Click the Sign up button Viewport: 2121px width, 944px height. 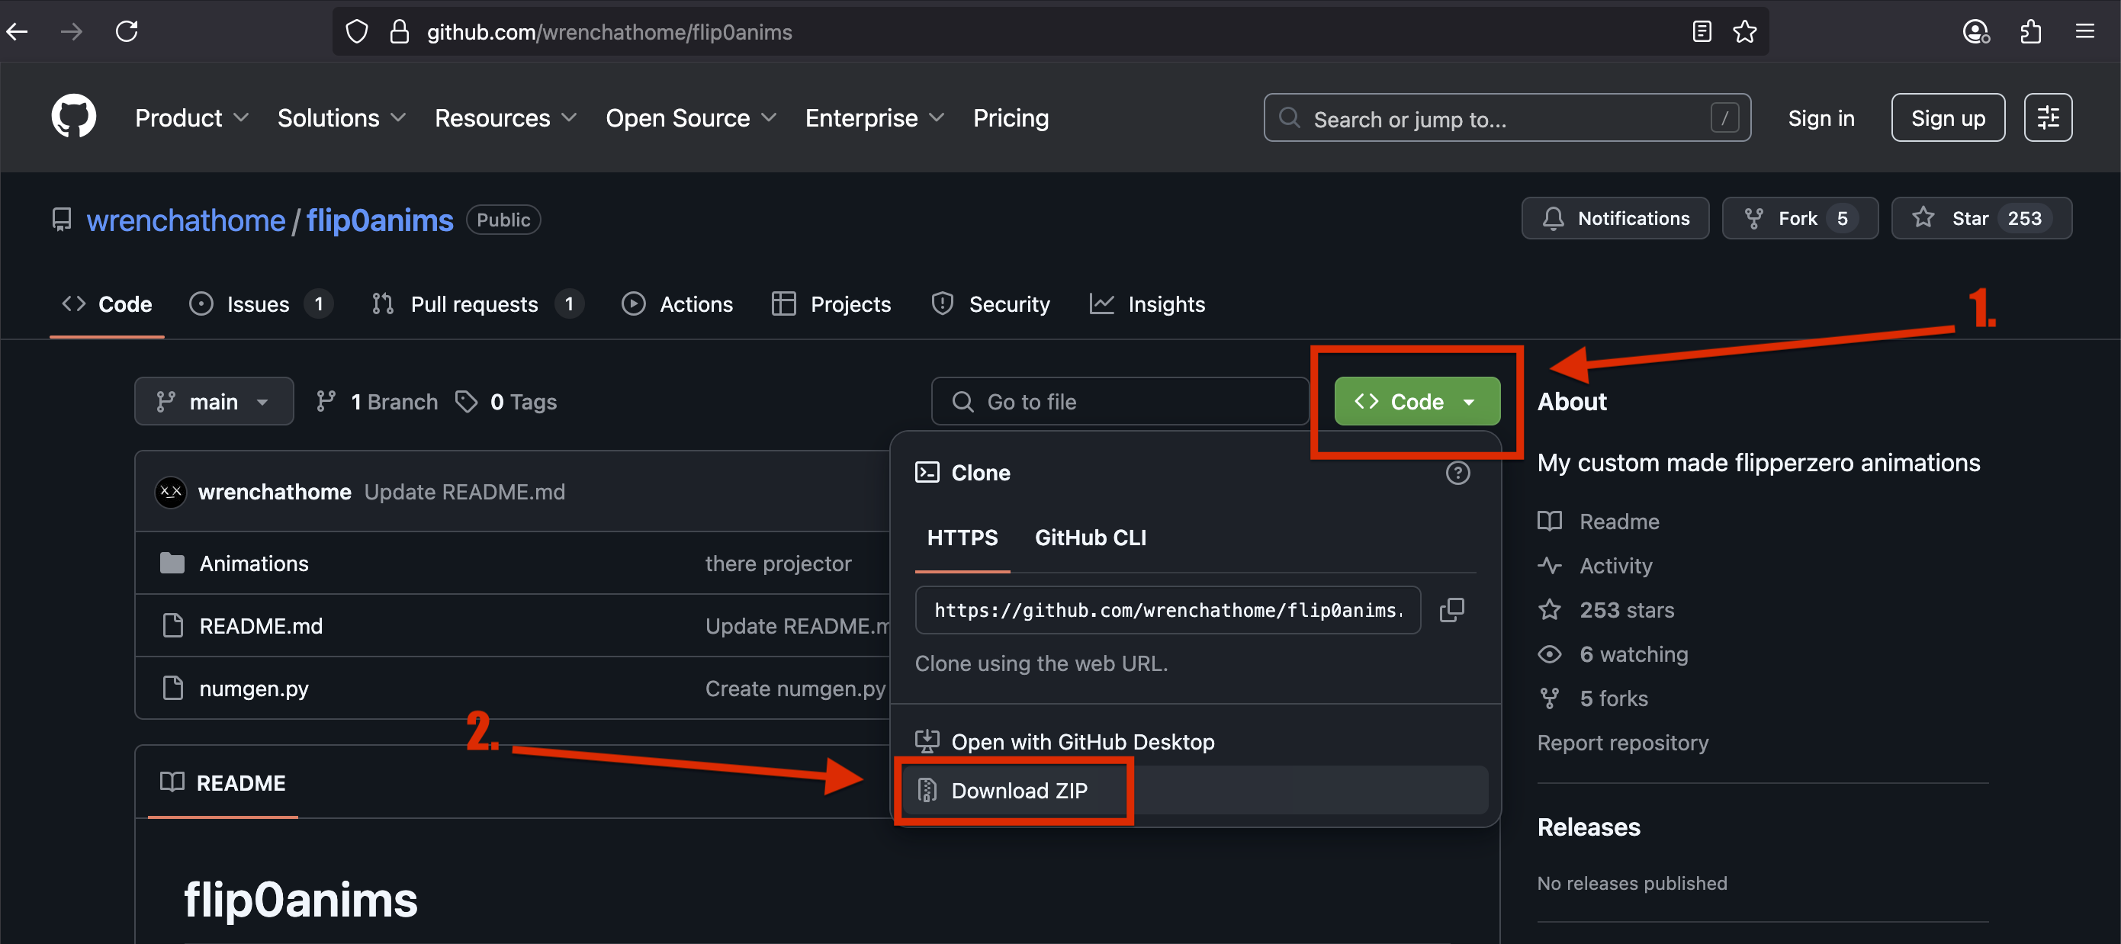pyautogui.click(x=1947, y=117)
